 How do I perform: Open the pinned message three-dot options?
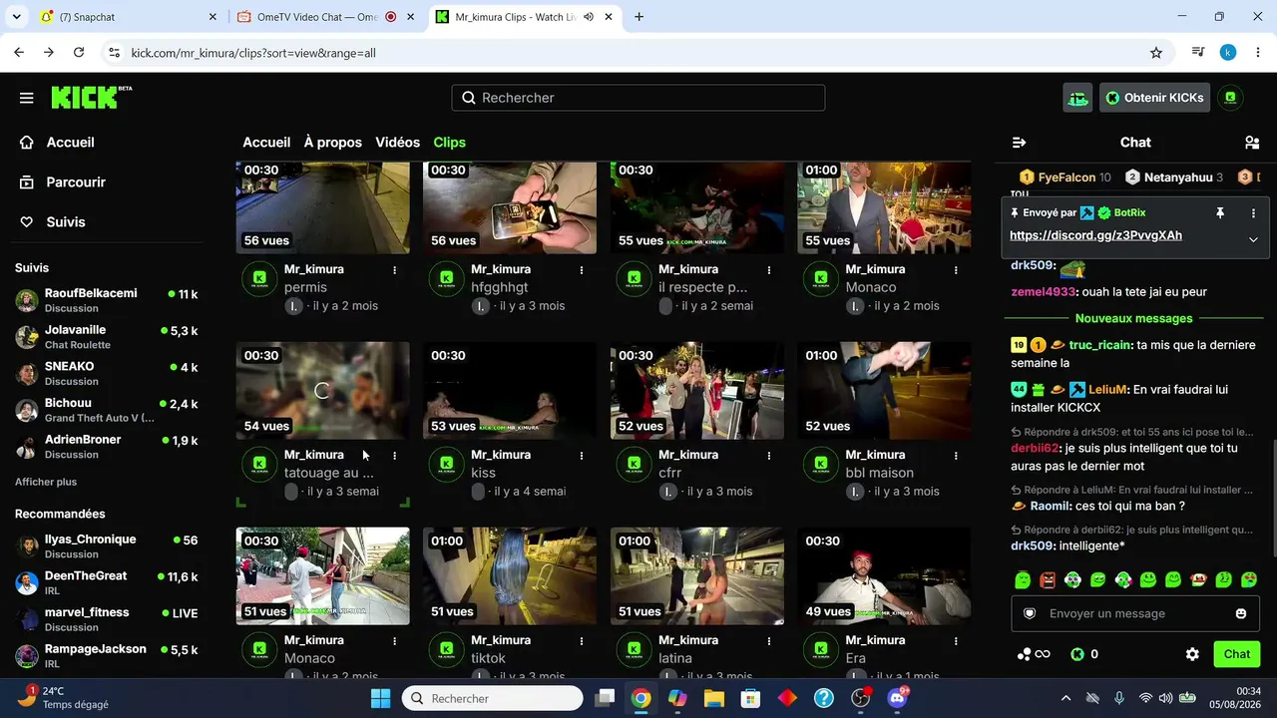pyautogui.click(x=1253, y=213)
